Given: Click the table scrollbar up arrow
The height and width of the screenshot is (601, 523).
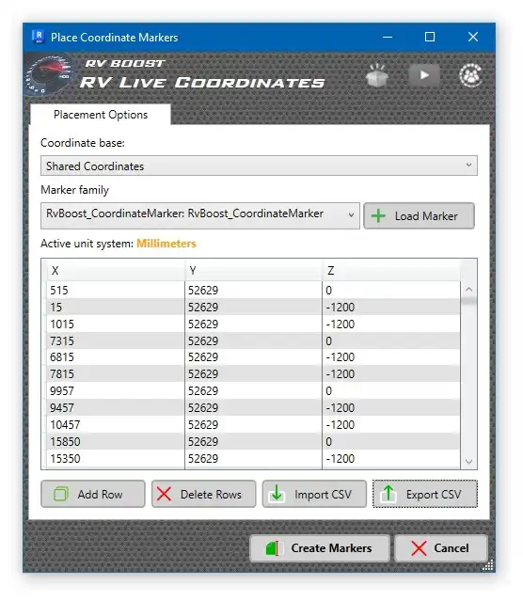Looking at the screenshot, I should tap(468, 290).
